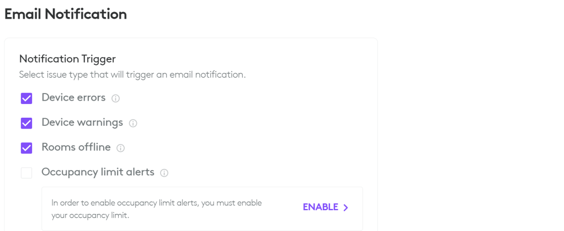This screenshot has width=564, height=231.
Task: Click the chevron arrow beside ENABLE
Action: click(346, 207)
